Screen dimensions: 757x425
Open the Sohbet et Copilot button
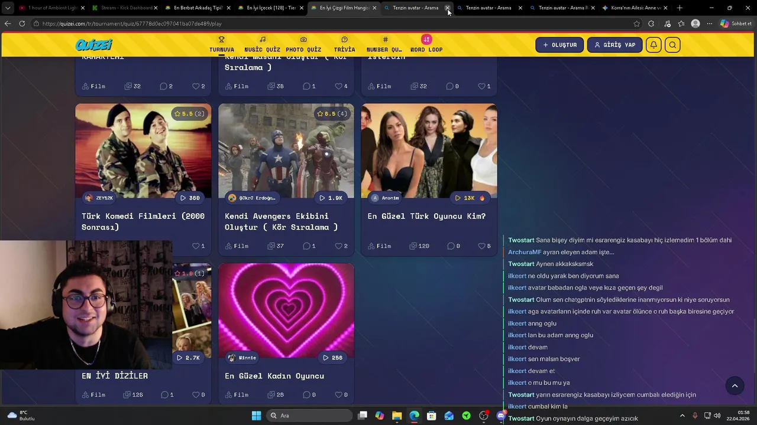tap(736, 24)
